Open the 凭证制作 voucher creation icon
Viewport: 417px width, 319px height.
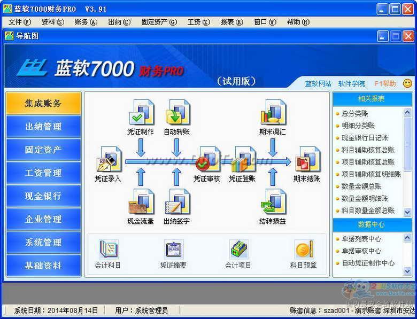141,113
